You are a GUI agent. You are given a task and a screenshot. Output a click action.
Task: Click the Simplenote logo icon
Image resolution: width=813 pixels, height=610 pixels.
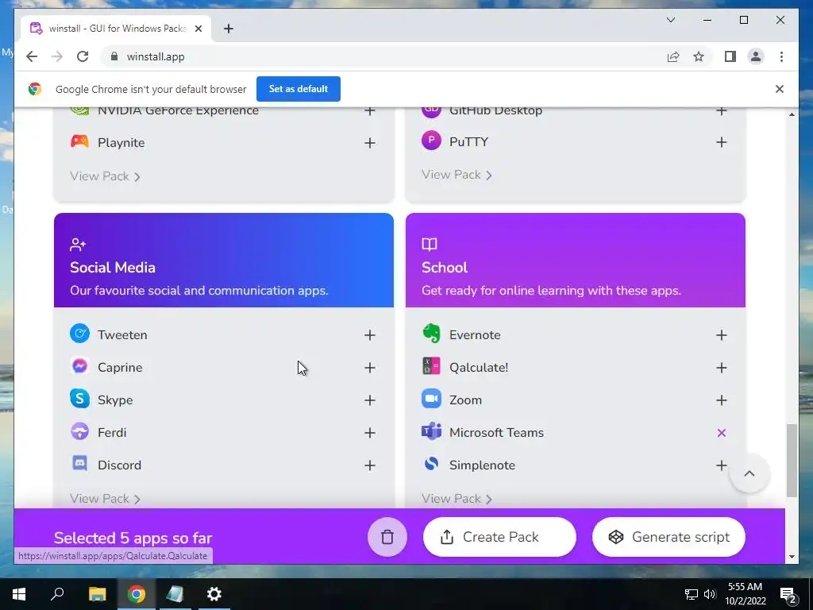coord(431,463)
